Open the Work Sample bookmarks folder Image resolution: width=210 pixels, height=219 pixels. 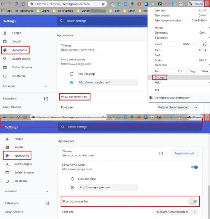pos(63,11)
